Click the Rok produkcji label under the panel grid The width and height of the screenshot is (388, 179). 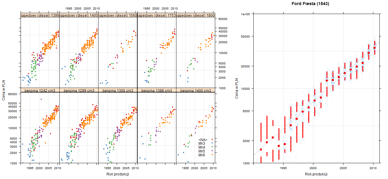(118, 174)
